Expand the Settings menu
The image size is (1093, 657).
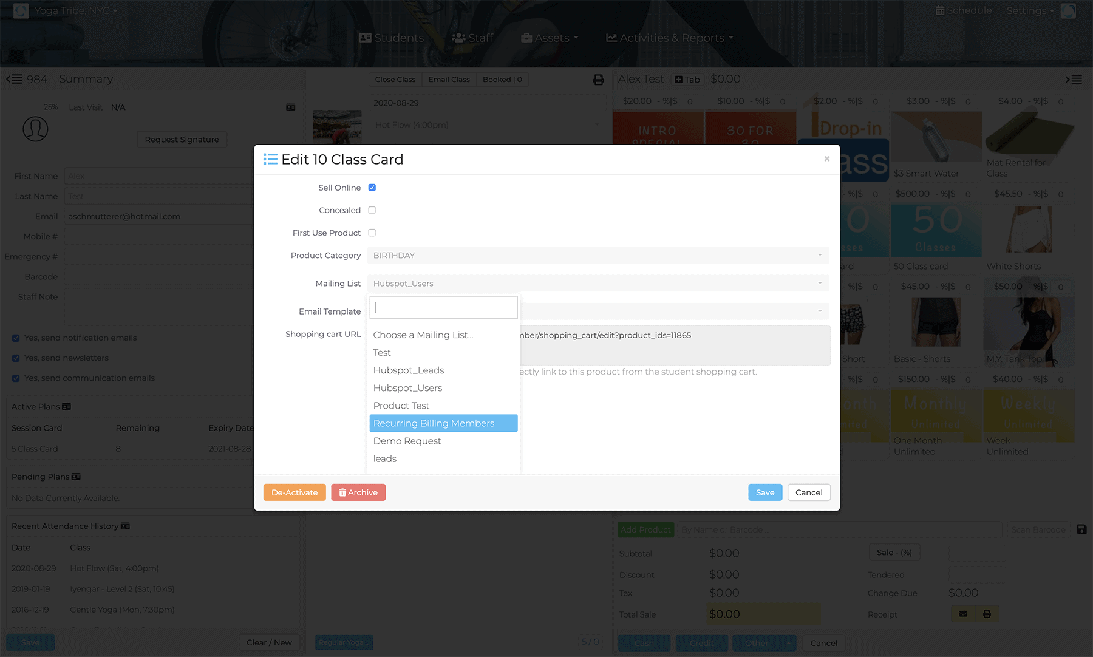pyautogui.click(x=1030, y=10)
